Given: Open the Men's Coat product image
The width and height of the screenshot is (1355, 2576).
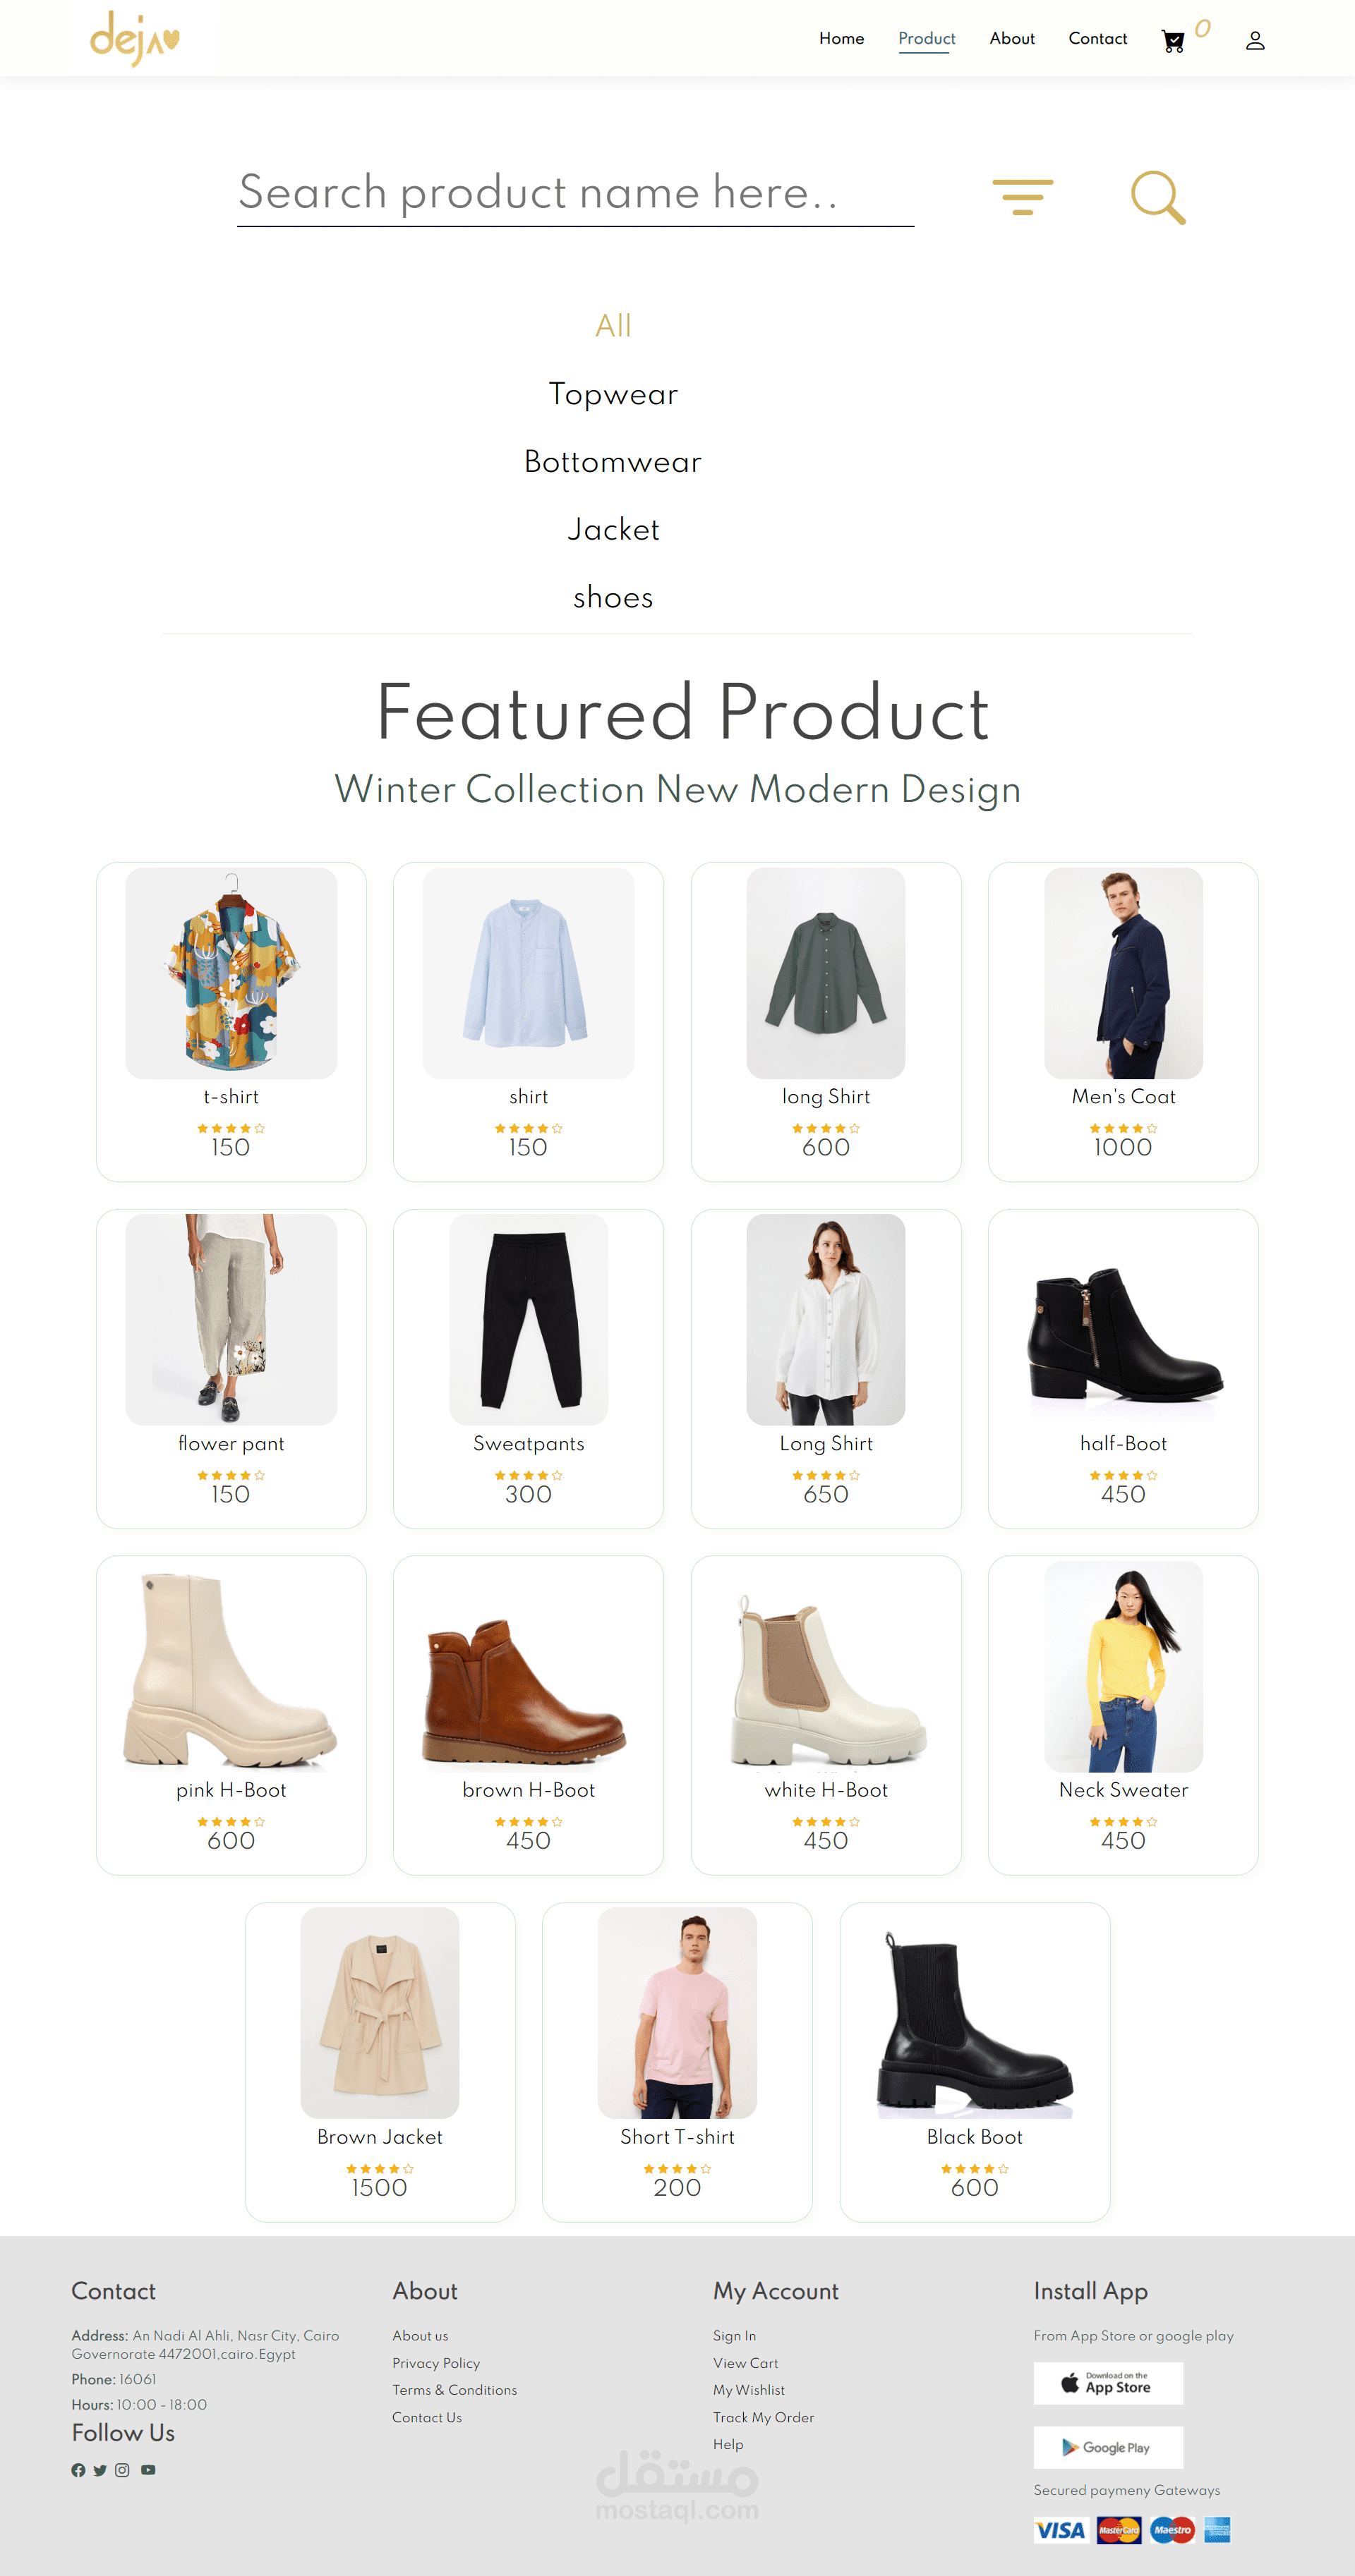Looking at the screenshot, I should pos(1123,973).
